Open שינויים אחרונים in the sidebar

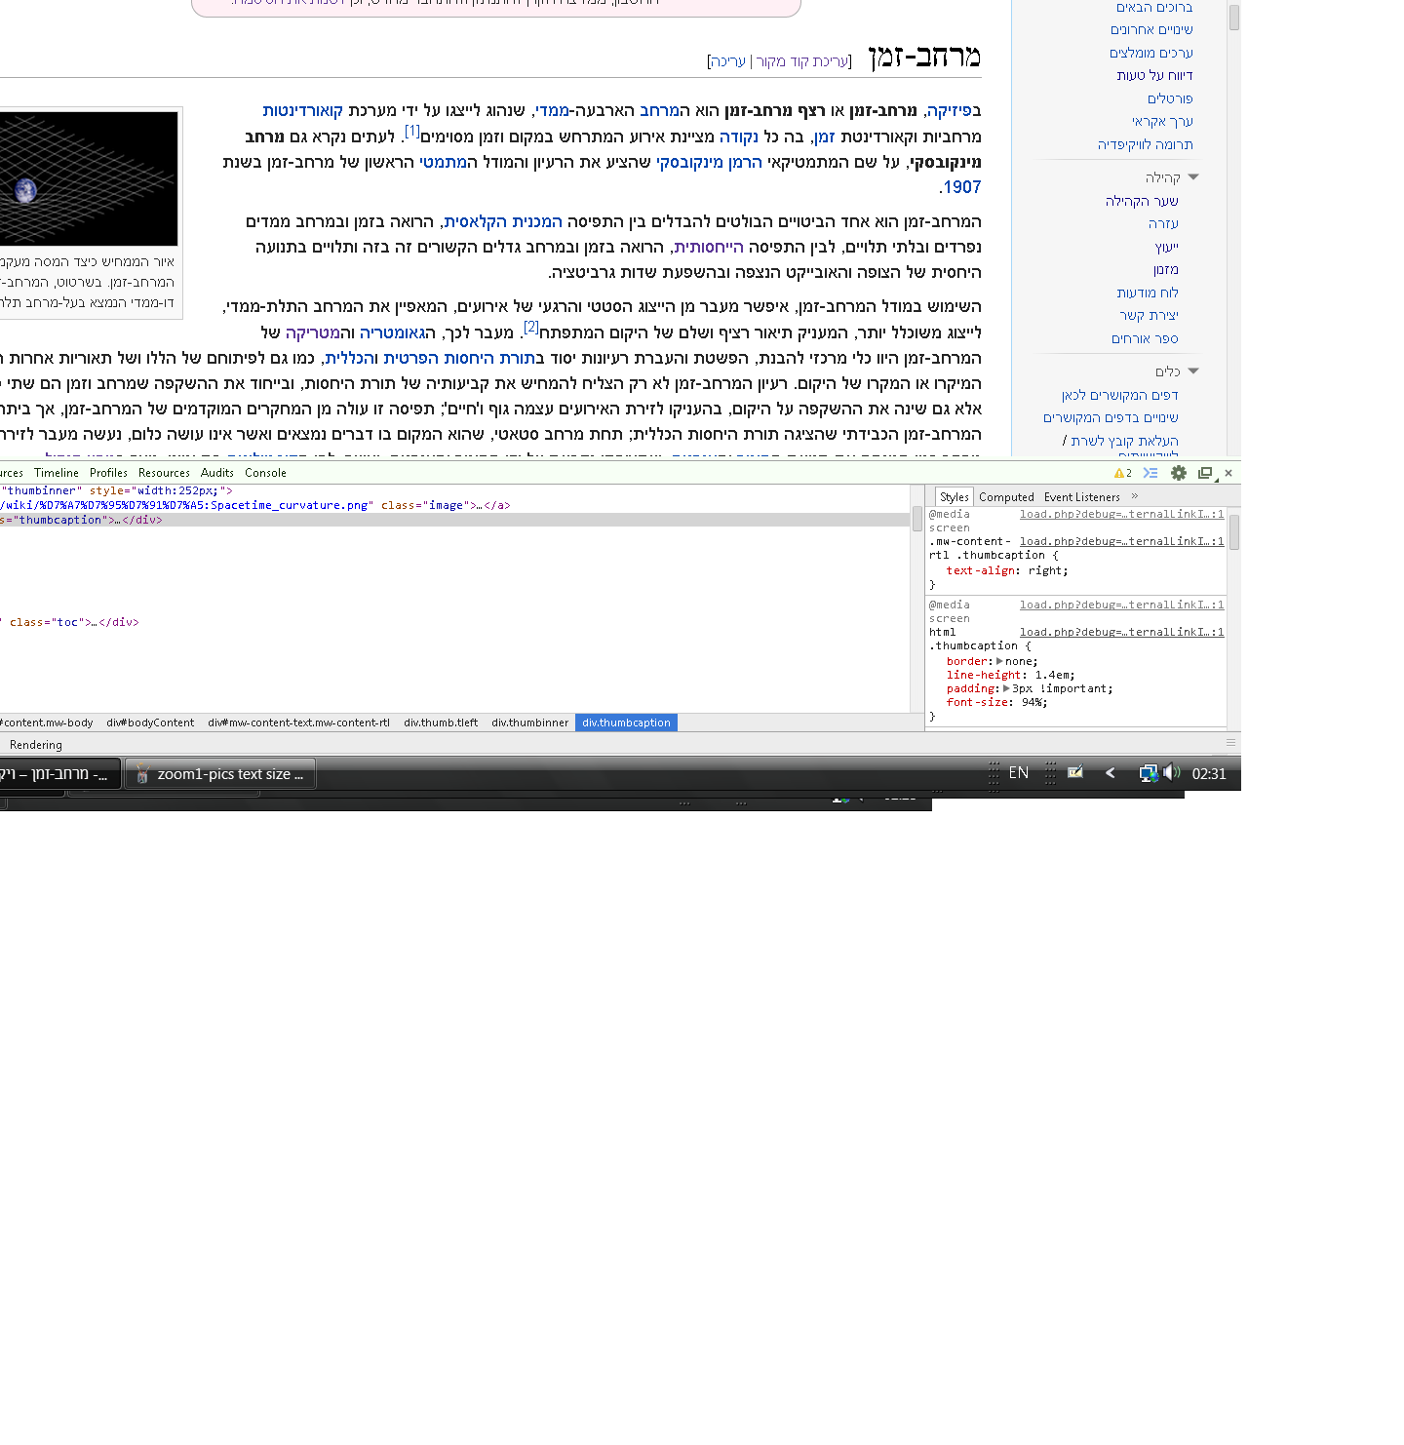[x=1151, y=30]
